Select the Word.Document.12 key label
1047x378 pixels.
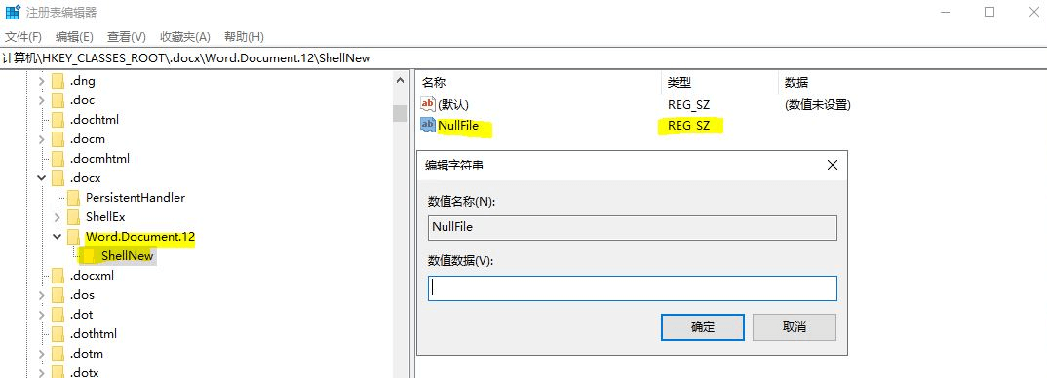[140, 237]
